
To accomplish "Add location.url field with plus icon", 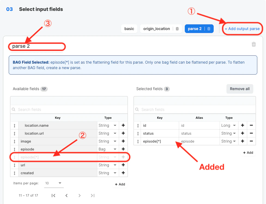I will point(123,133).
